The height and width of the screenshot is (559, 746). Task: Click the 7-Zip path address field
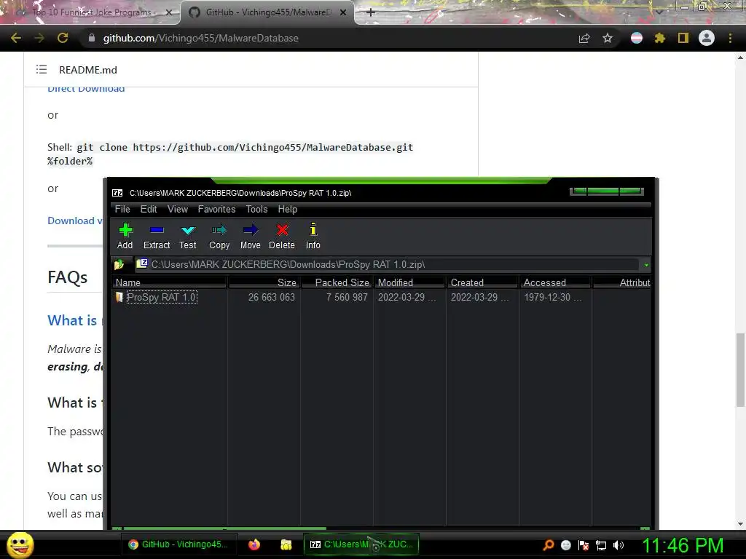388,264
